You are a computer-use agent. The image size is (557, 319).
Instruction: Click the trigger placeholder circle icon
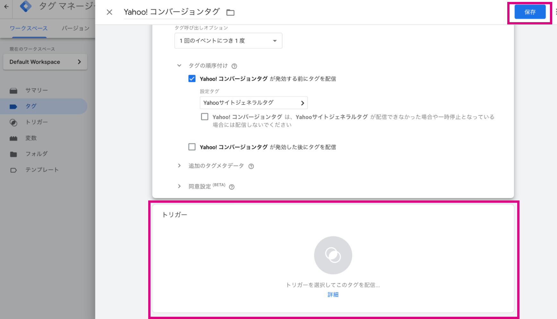pyautogui.click(x=333, y=255)
